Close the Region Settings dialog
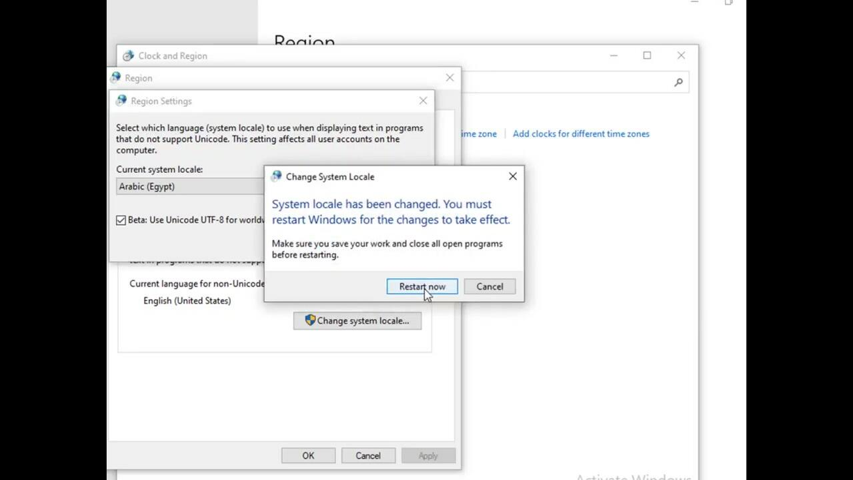 (423, 101)
